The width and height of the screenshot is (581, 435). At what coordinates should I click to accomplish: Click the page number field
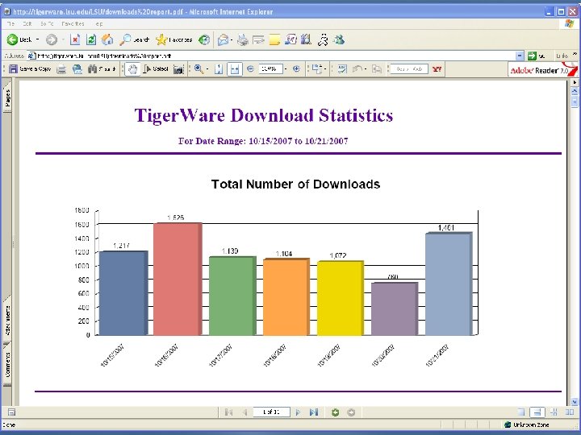(x=271, y=412)
